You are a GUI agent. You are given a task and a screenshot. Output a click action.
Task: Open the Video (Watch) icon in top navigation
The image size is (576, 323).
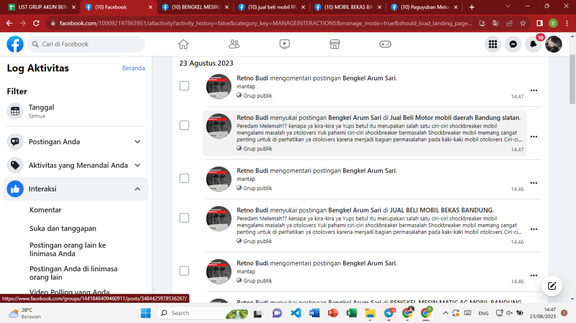pyautogui.click(x=284, y=44)
